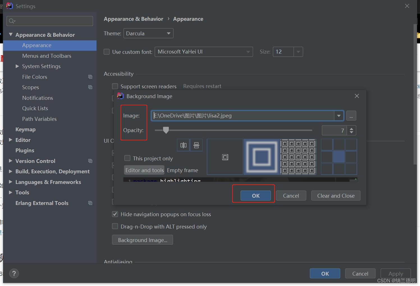Open the image path dropdown arrow

(339, 116)
